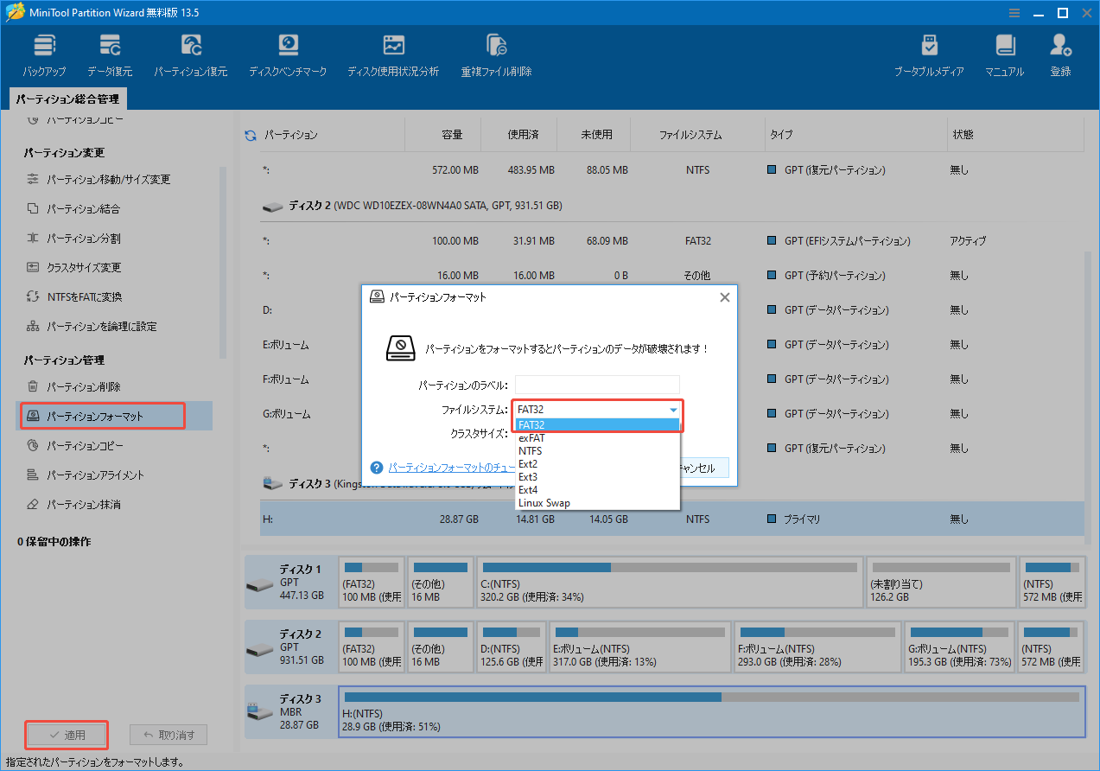Image resolution: width=1100 pixels, height=771 pixels.
Task: Open the バックアップ tool
Action: (44, 54)
